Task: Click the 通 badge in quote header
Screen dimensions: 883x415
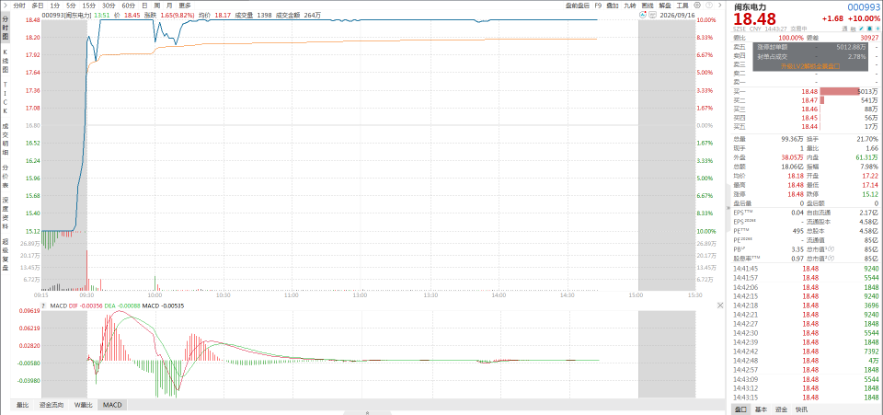Action: point(844,29)
